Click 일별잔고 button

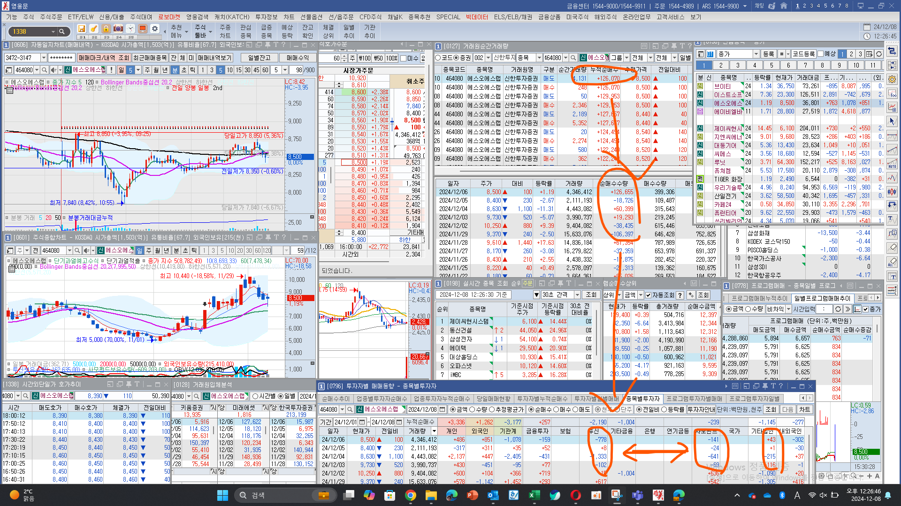coord(260,58)
